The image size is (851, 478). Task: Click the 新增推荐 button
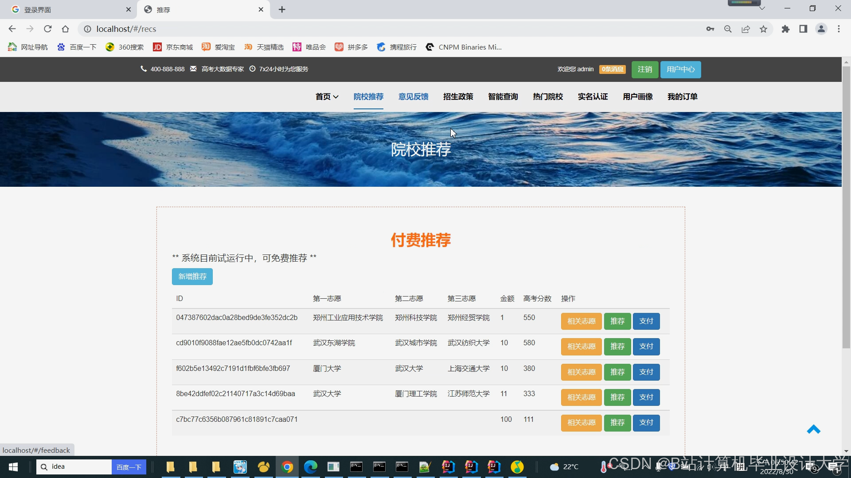(x=192, y=277)
